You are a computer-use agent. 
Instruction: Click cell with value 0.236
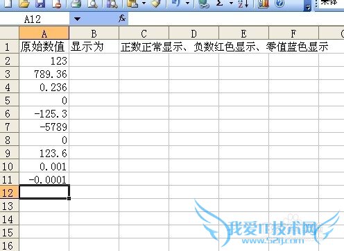coord(44,87)
